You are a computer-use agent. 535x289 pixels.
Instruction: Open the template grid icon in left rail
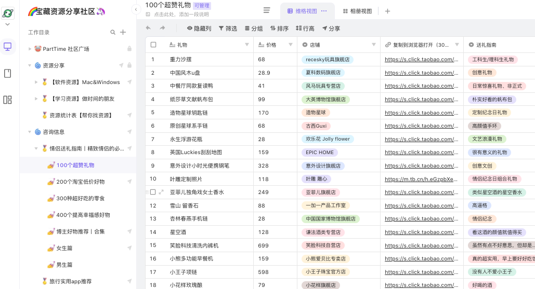click(7, 100)
